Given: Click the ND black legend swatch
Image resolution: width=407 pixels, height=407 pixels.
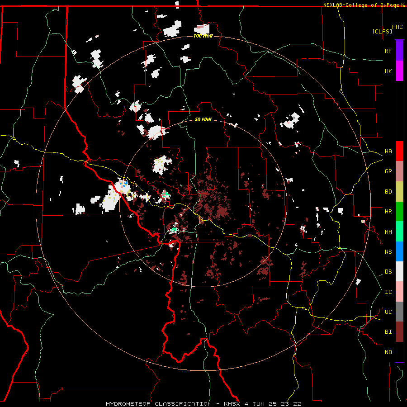Looking at the screenshot, I should point(399,352).
